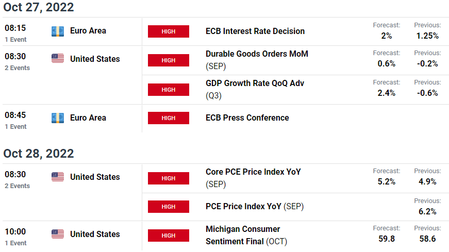This screenshot has height=252, width=449.
Task: Click HIGH badge next to ECB Press Conference
Action: [x=169, y=118]
